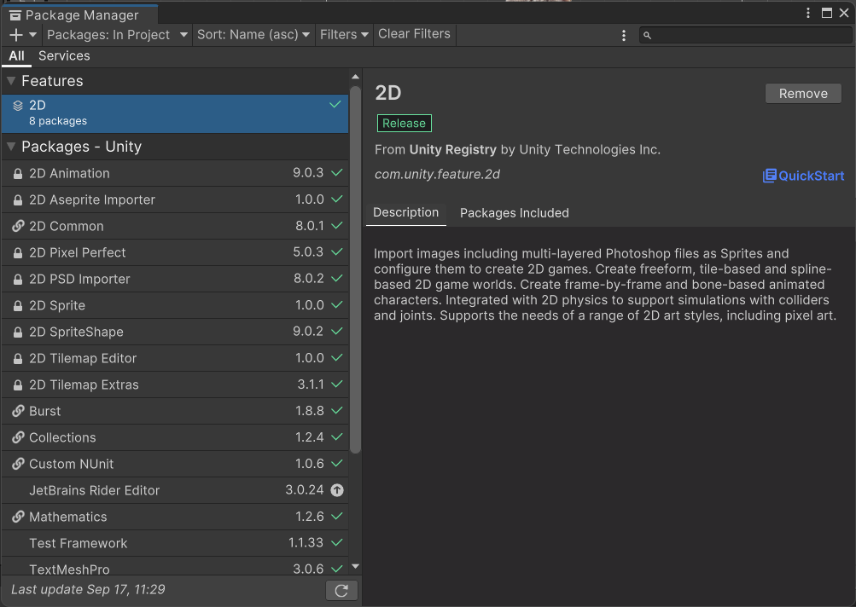Click the 2D feature layers icon
Image resolution: width=856 pixels, height=607 pixels.
18,106
